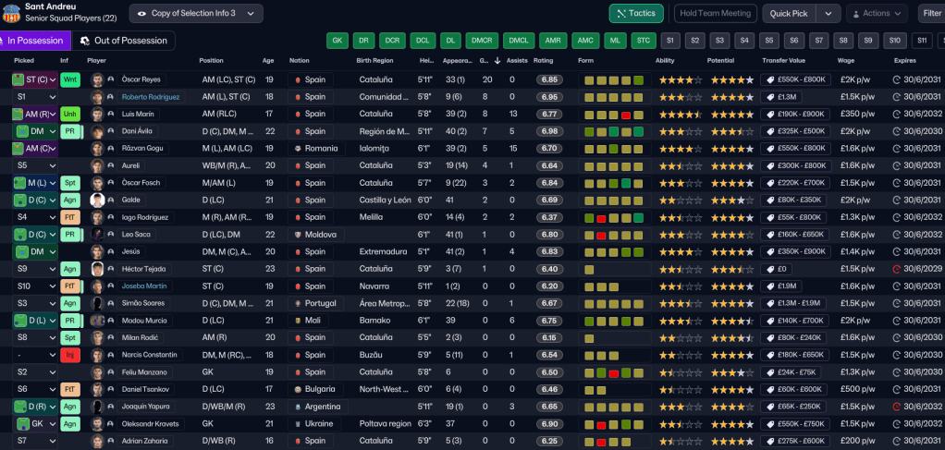Switch to the Out of Possession tab
The height and width of the screenshot is (450, 945).
(124, 41)
